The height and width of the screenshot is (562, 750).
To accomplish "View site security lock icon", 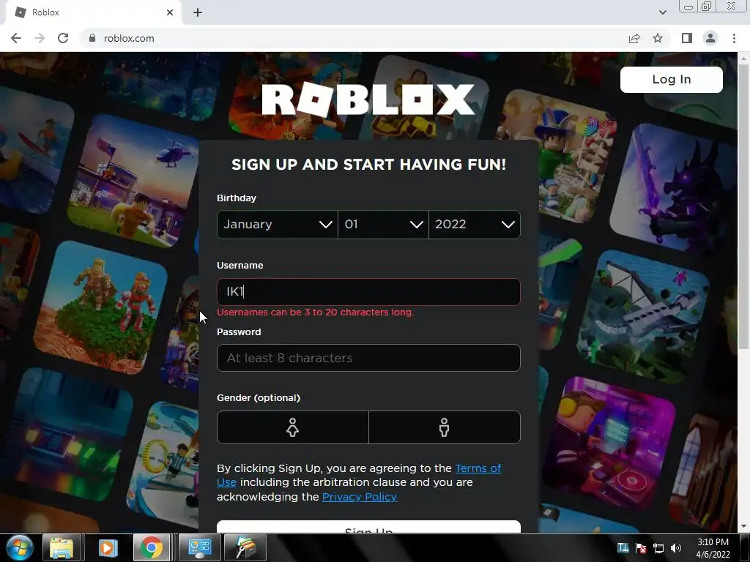I will [92, 38].
